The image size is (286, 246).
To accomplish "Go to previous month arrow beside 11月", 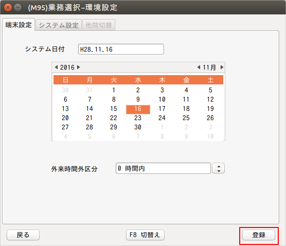I will pos(199,67).
